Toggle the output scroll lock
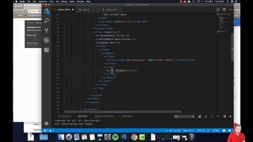This screenshot has height=142, width=253. coord(206,116)
